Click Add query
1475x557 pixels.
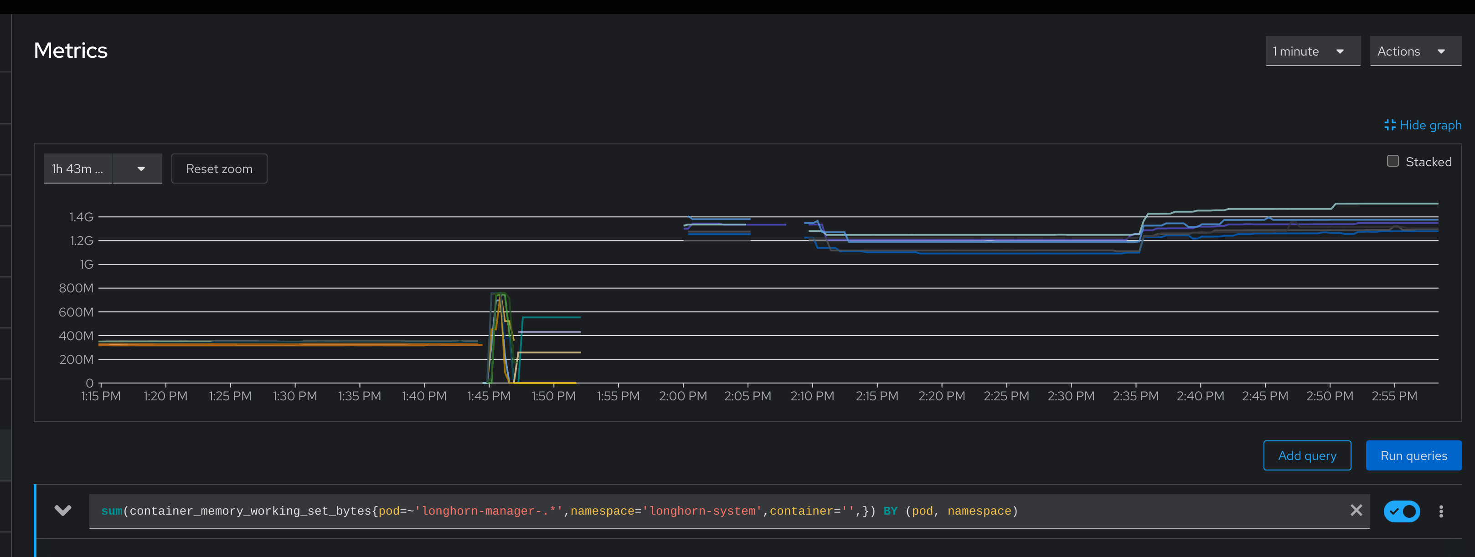tap(1307, 455)
